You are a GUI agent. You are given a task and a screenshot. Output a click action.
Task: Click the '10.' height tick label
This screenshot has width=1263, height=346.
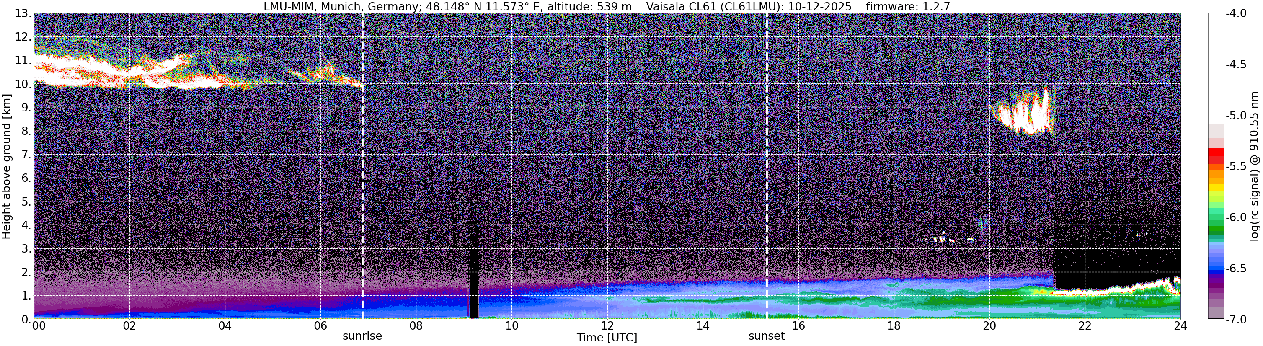click(23, 84)
